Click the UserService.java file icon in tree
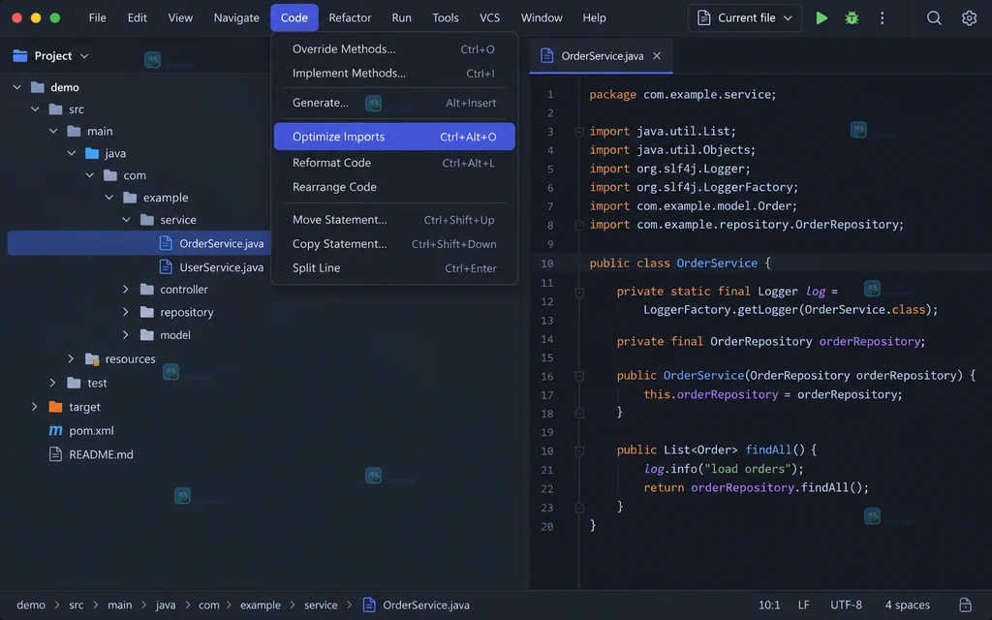Image resolution: width=992 pixels, height=620 pixels. tap(166, 267)
